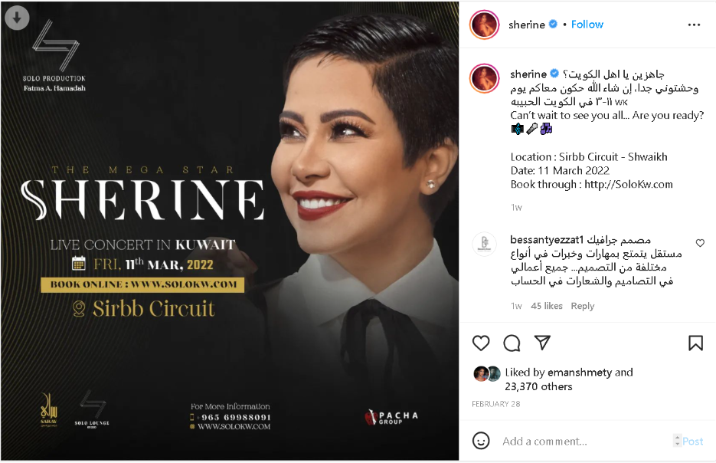Screen dimensions: 716x463
Task: Share the post with the paper plane icon
Action: pos(542,343)
